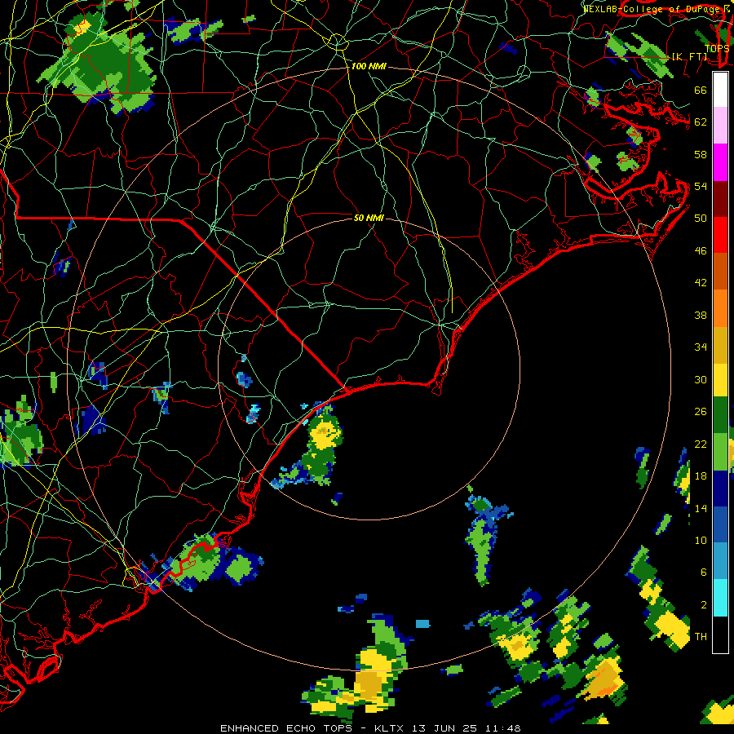The image size is (734, 734).
Task: Click the "50 NMI" range ring label
Action: [x=369, y=218]
